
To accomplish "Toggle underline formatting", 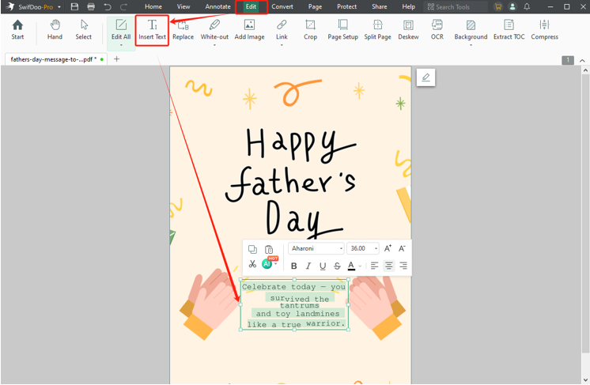I will (323, 266).
